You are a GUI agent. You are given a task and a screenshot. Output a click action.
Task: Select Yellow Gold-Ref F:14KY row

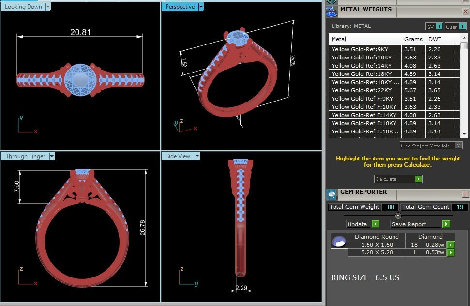tap(394, 115)
